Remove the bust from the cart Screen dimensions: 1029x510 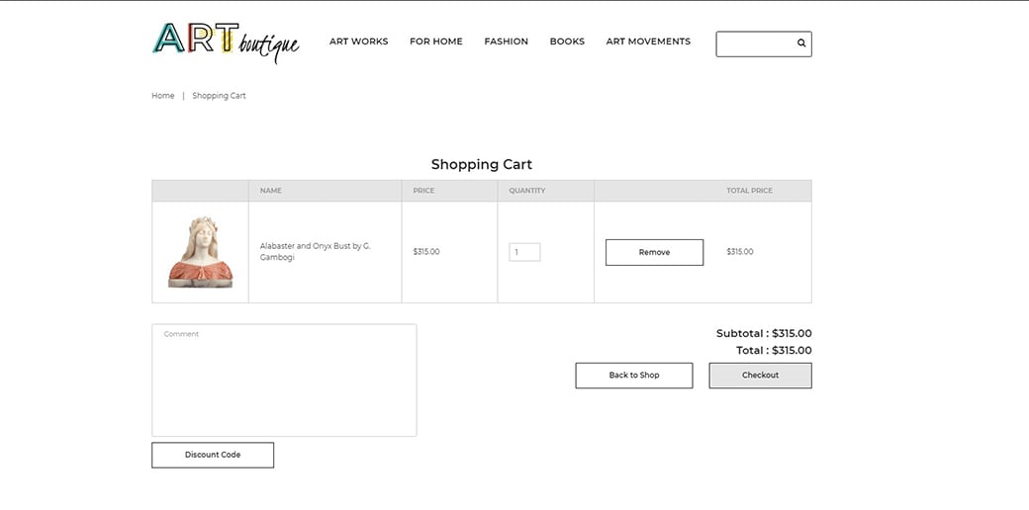654,252
